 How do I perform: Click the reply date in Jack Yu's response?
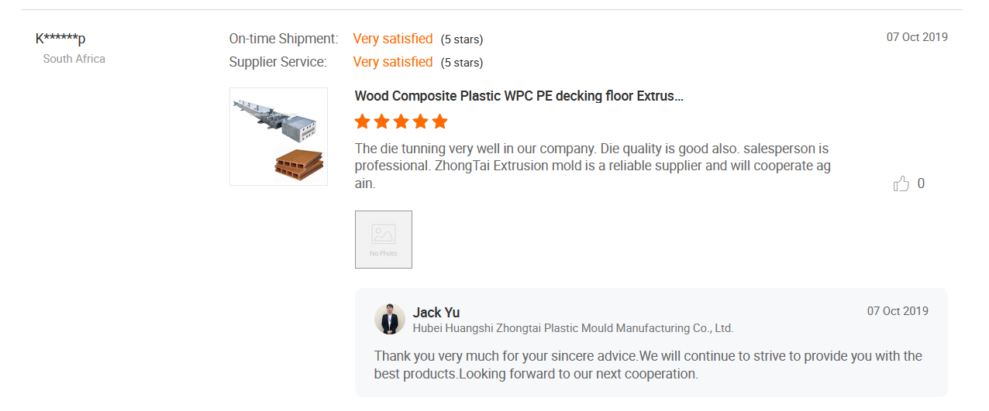click(x=898, y=311)
